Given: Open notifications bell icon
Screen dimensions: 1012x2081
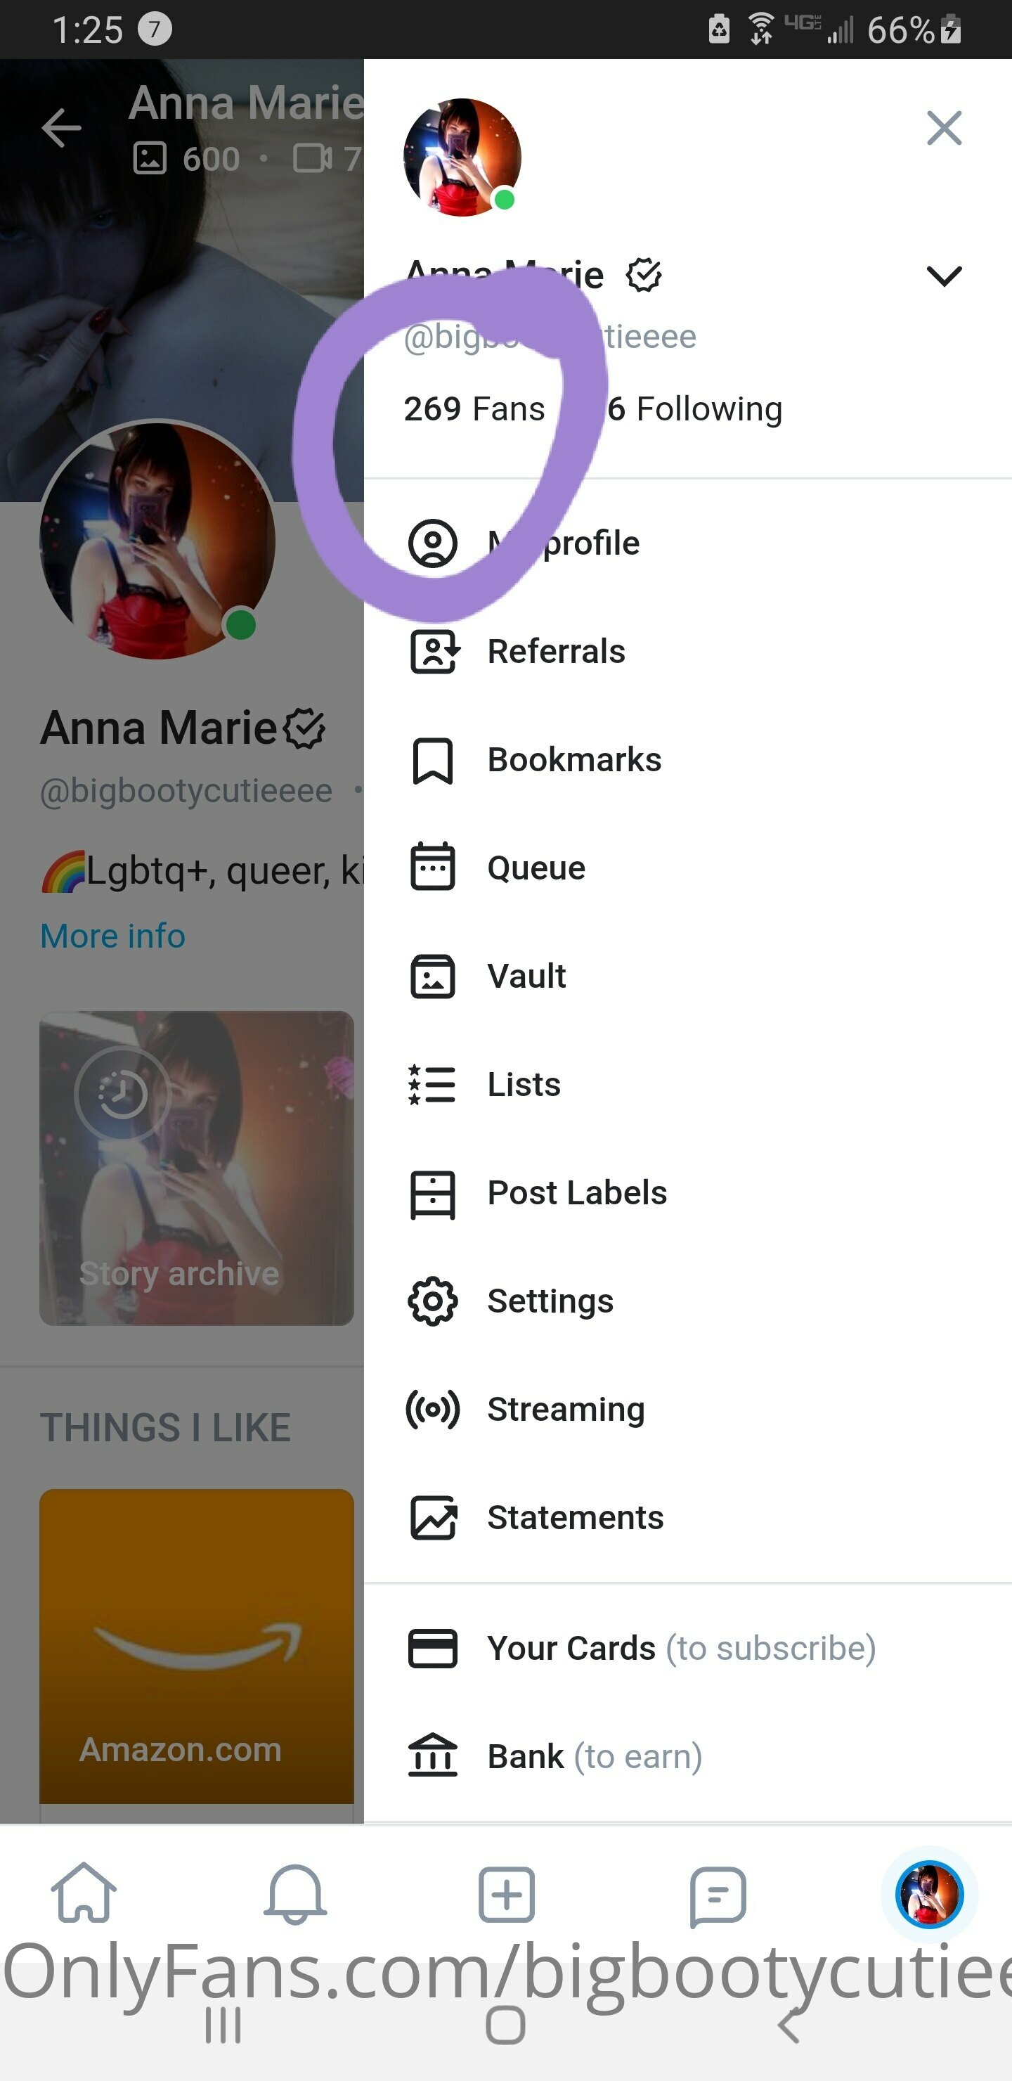Looking at the screenshot, I should 294,1893.
